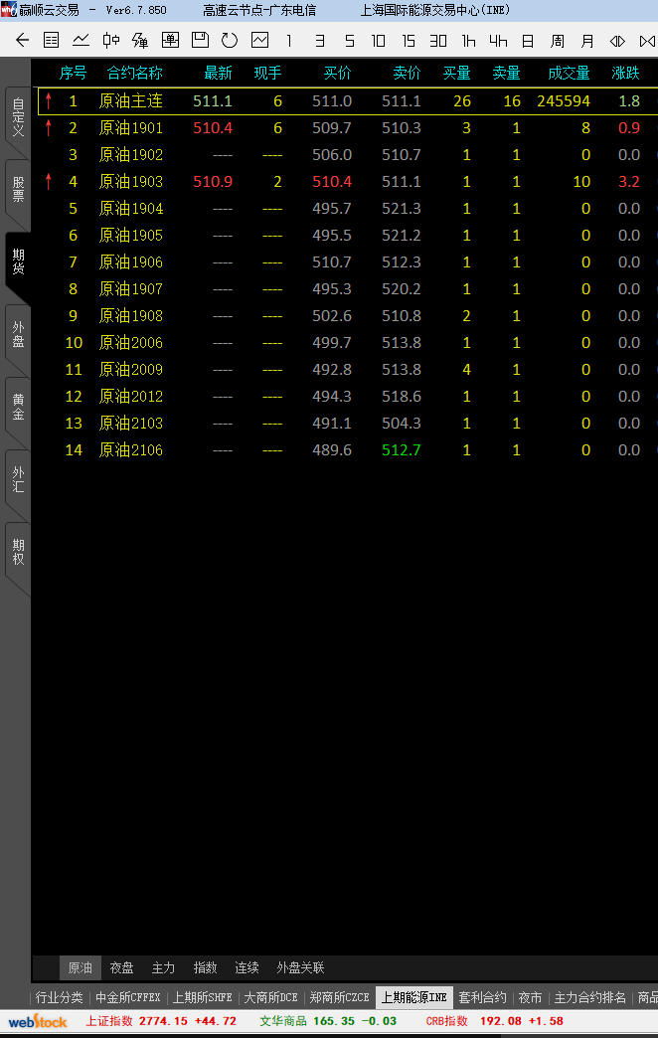This screenshot has width=658, height=1038.
Task: Sort by the 最新 column header
Action: coord(218,73)
